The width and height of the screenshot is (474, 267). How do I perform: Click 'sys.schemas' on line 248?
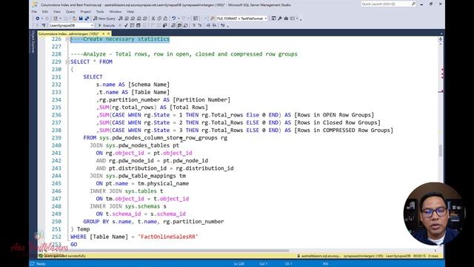[x=142, y=206]
